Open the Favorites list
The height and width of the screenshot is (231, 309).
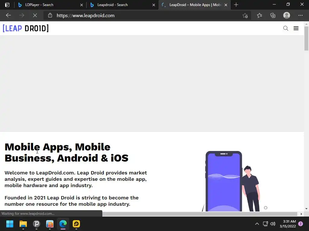point(260,15)
